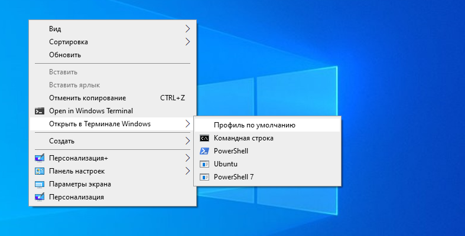Expand the Вид submenu arrow
This screenshot has height=236, width=465.
click(x=187, y=29)
